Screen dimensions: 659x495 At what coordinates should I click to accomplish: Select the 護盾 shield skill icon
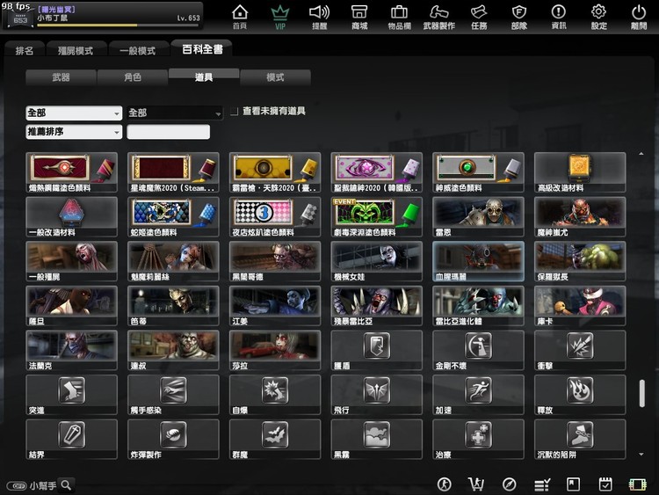tap(377, 346)
